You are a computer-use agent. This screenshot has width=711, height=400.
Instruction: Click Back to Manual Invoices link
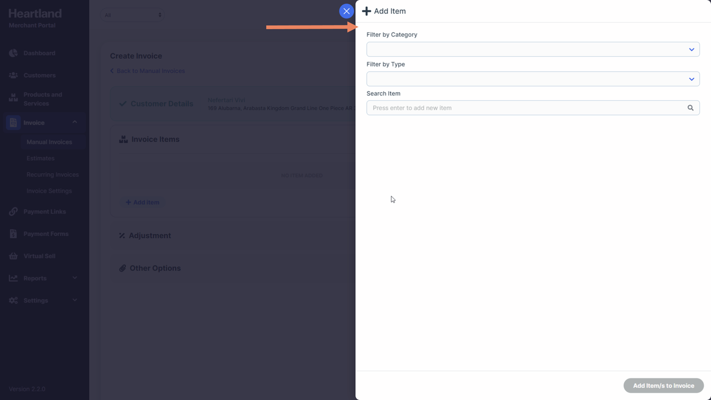click(150, 71)
